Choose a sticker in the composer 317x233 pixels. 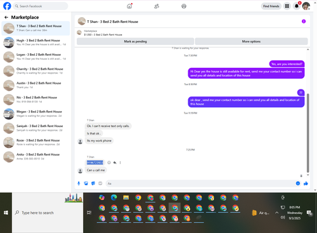click(93, 183)
